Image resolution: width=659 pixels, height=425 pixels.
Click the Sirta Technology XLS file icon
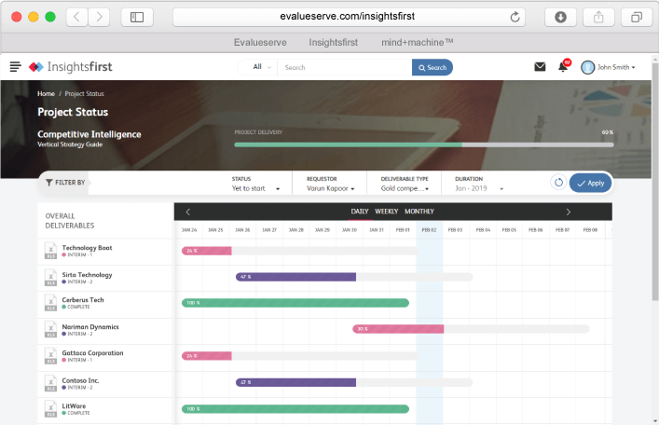tap(51, 278)
